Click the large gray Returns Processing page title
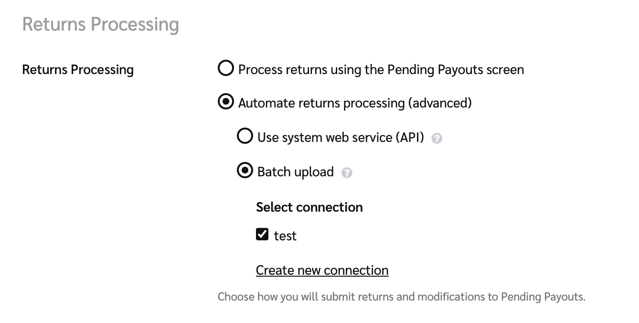639x323 pixels. [100, 24]
